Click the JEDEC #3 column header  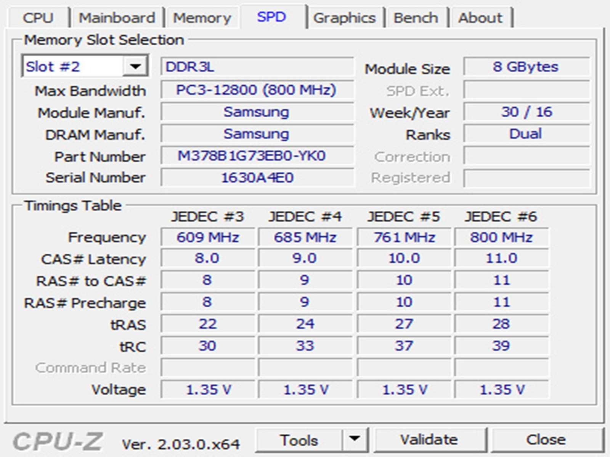pyautogui.click(x=207, y=217)
